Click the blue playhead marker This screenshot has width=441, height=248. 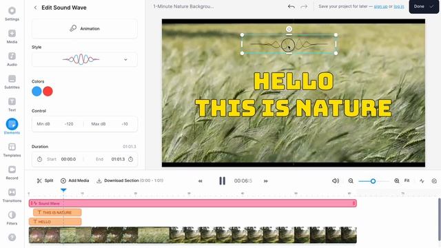coord(63,190)
